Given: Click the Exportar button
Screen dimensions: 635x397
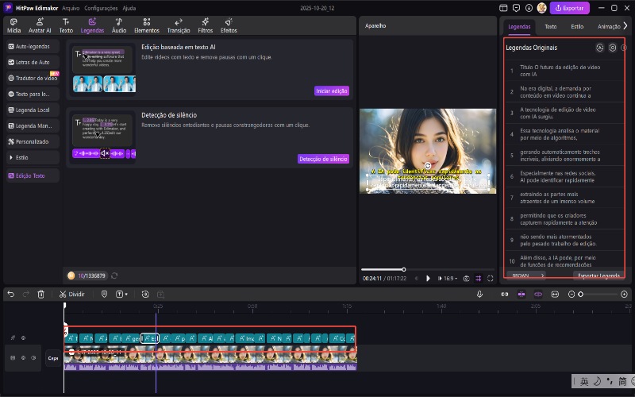Looking at the screenshot, I should click(x=569, y=8).
